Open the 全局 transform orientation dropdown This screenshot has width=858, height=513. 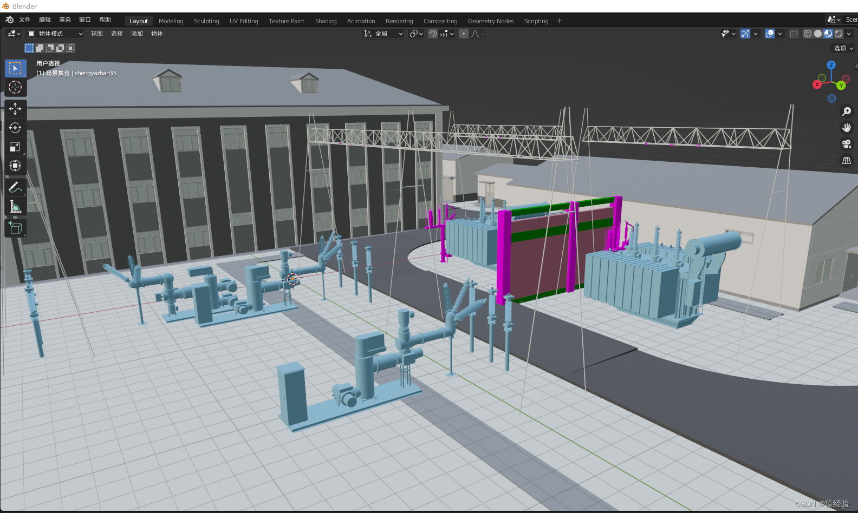click(x=383, y=34)
